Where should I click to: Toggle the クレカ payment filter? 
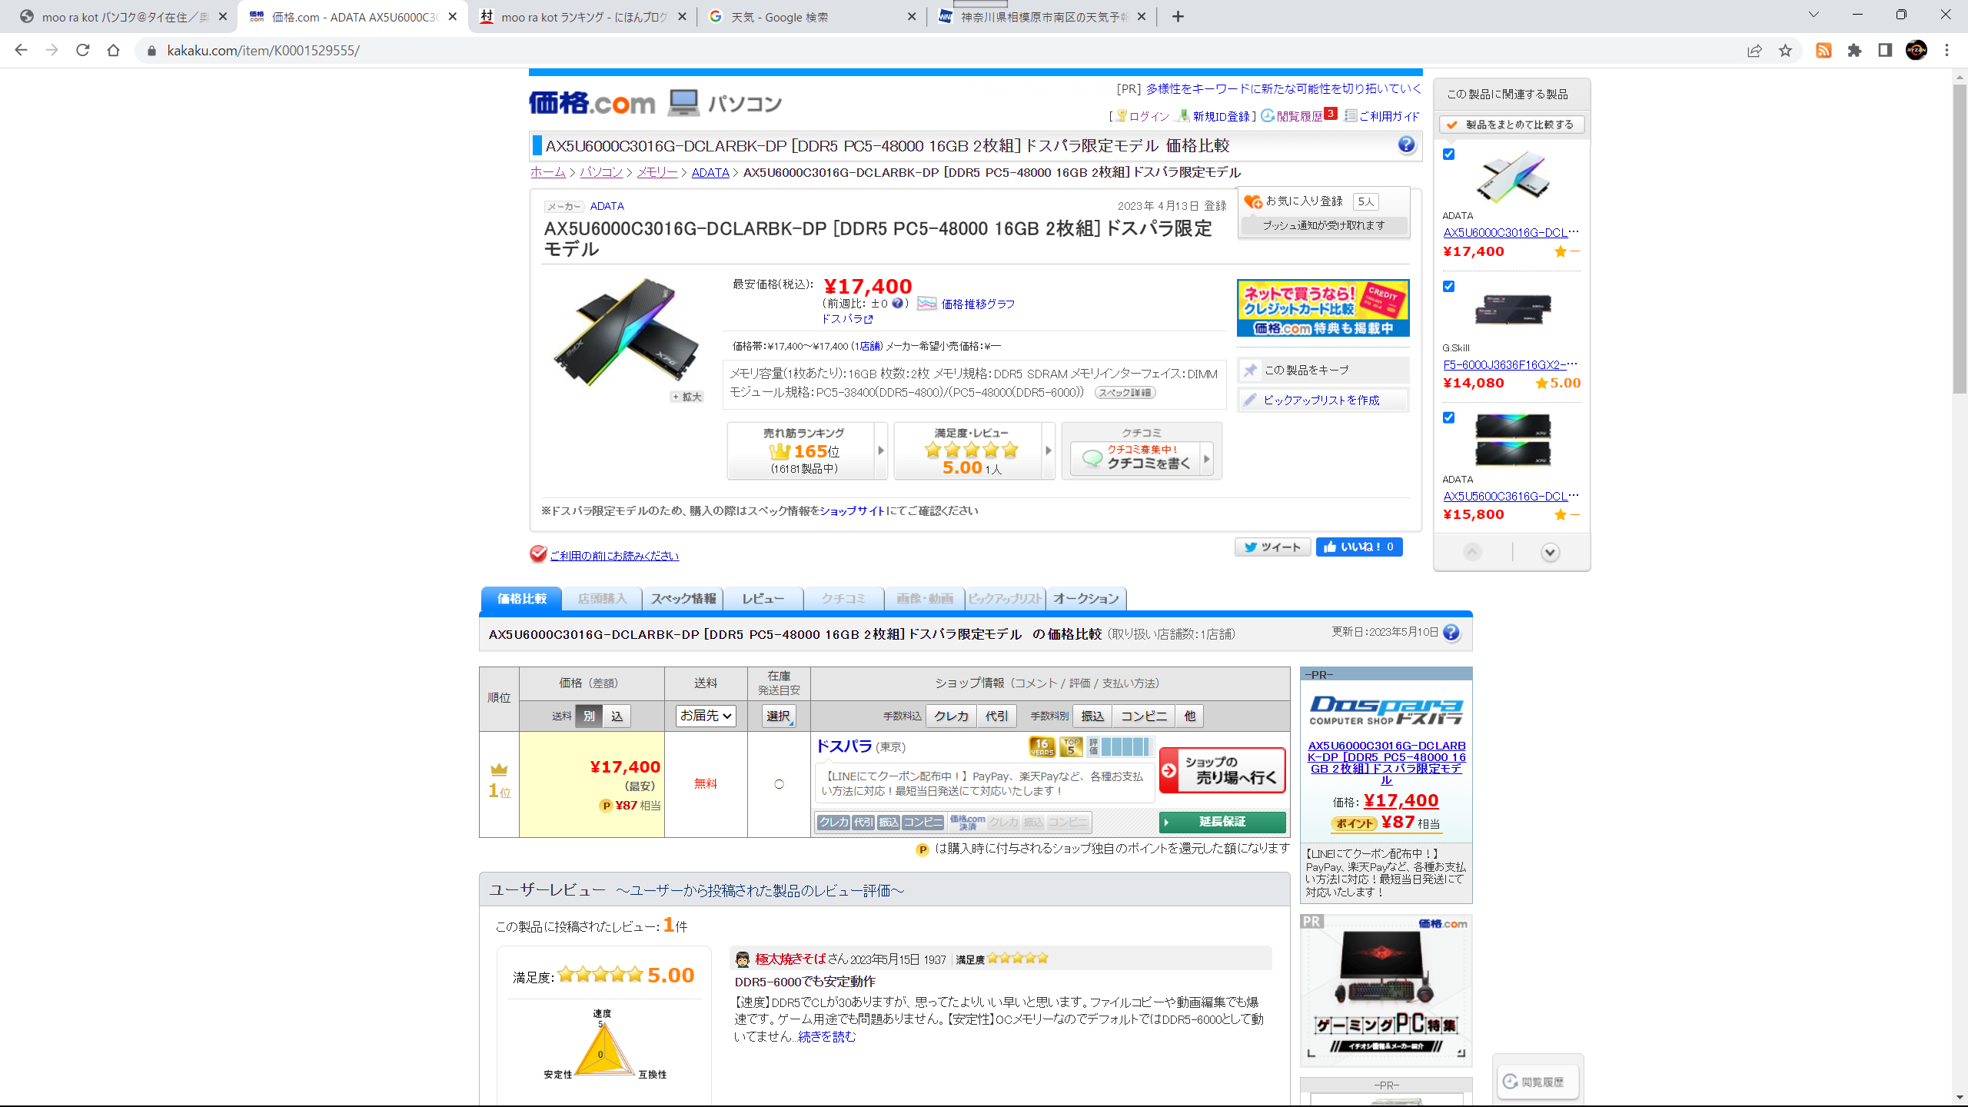click(x=951, y=716)
